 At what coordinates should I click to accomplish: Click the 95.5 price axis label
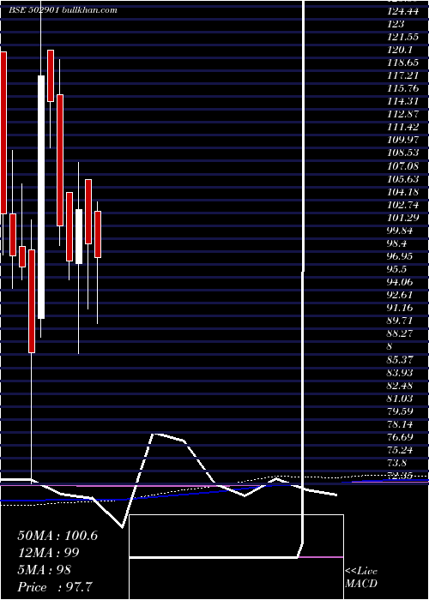[x=396, y=269]
